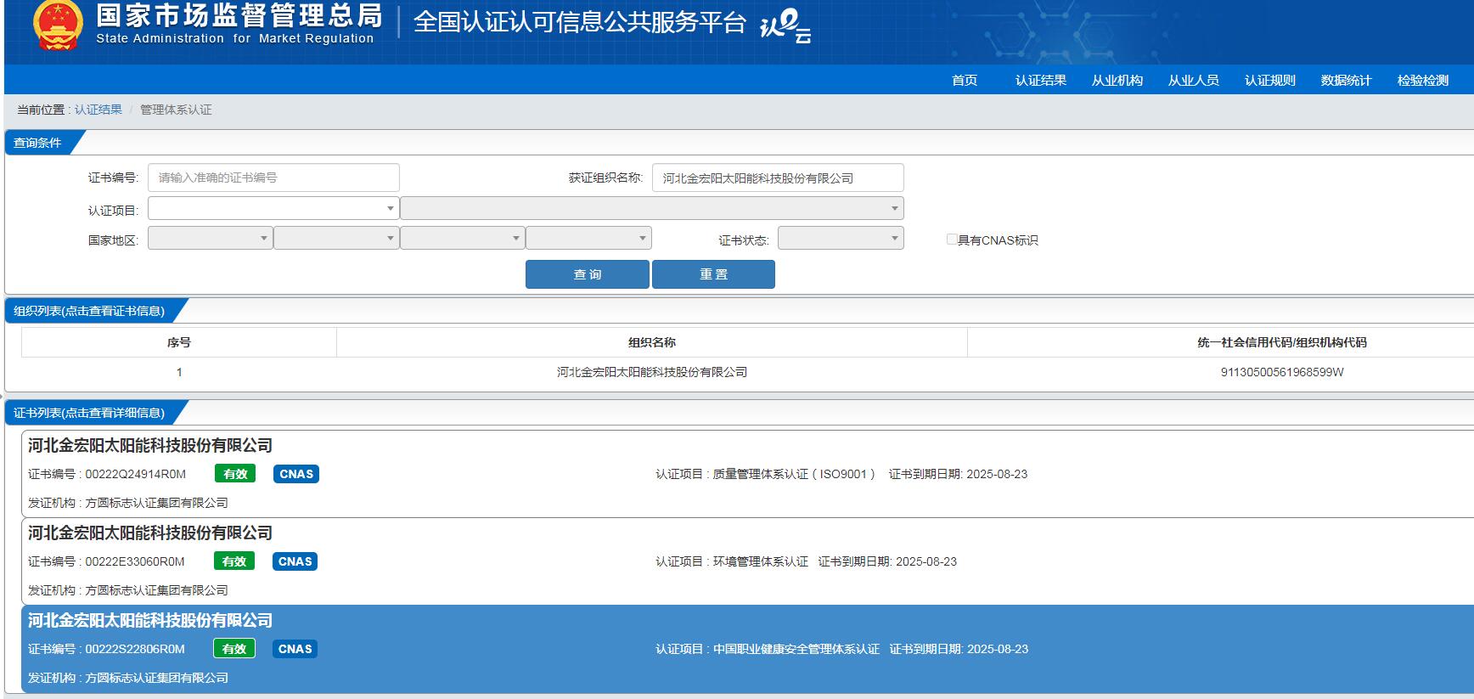Viewport: 1474px width, 699px height.
Task: Click the 组织列表 section tab
Action: (x=91, y=311)
